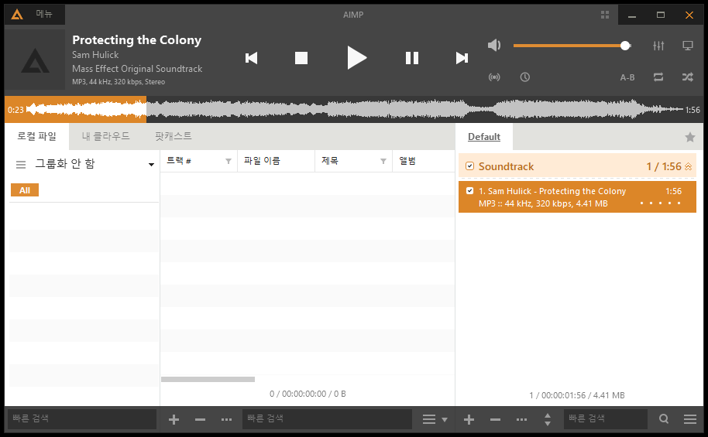Click the playlist status 1 / 00:00:01:56
The height and width of the screenshot is (437, 708).
[577, 395]
